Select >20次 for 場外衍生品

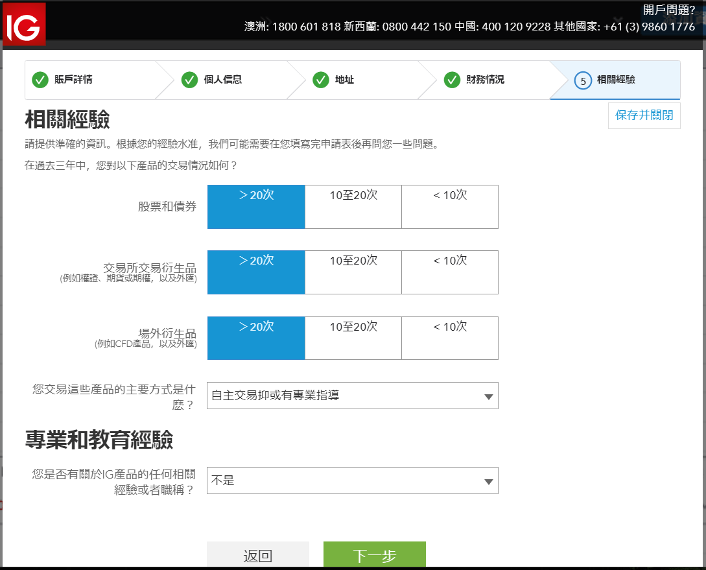tap(255, 337)
